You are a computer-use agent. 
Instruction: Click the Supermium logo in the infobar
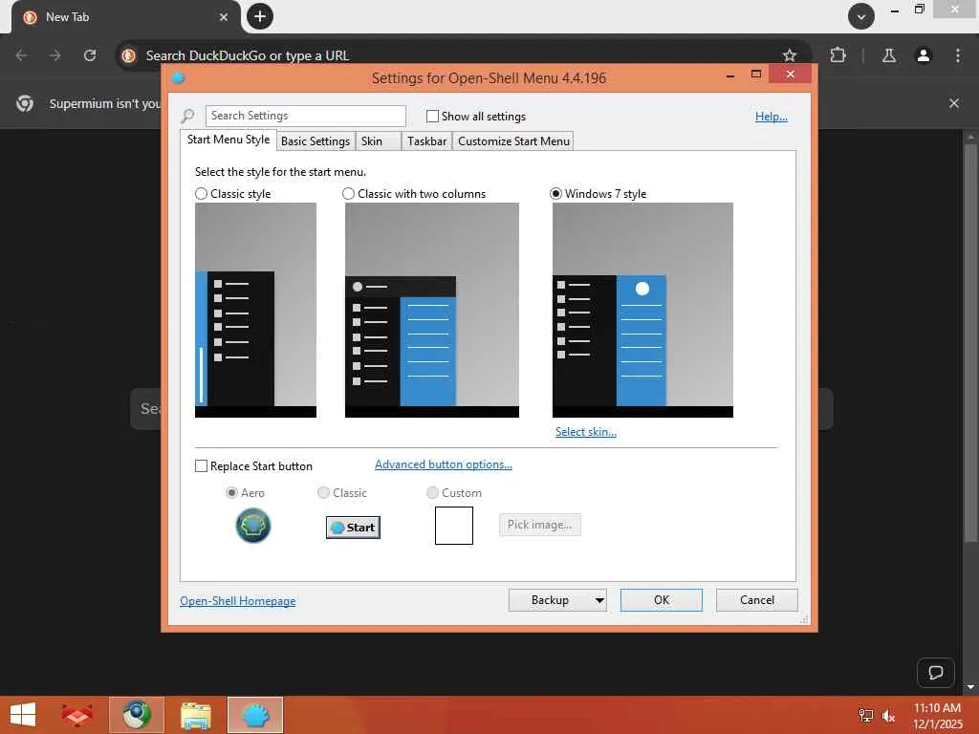[25, 103]
